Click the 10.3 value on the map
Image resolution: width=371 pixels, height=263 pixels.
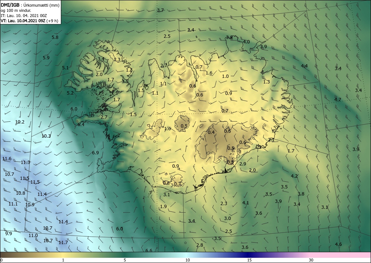46,136
